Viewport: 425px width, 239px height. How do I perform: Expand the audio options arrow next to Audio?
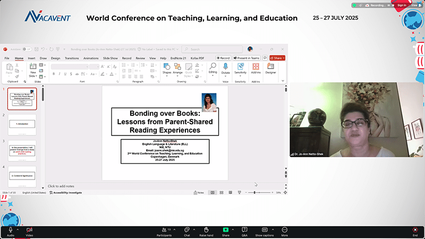coord(18,229)
